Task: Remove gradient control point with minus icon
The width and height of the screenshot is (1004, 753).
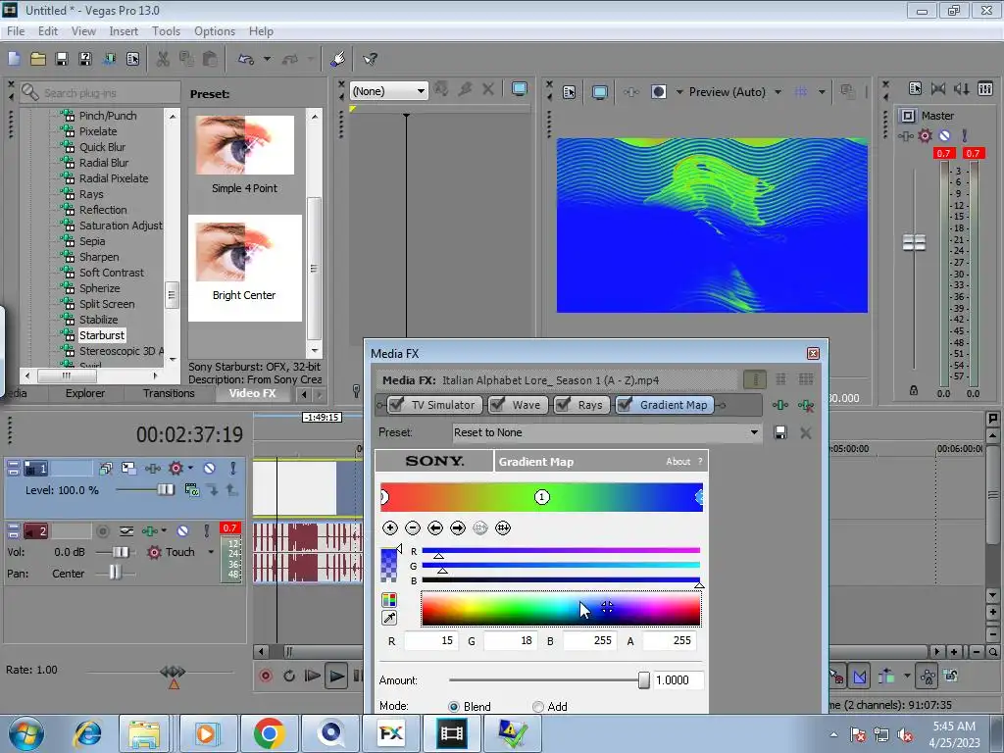Action: point(413,528)
